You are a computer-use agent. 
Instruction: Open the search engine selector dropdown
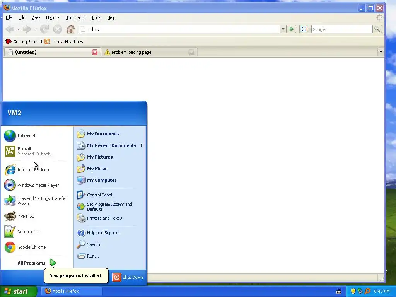coord(306,29)
